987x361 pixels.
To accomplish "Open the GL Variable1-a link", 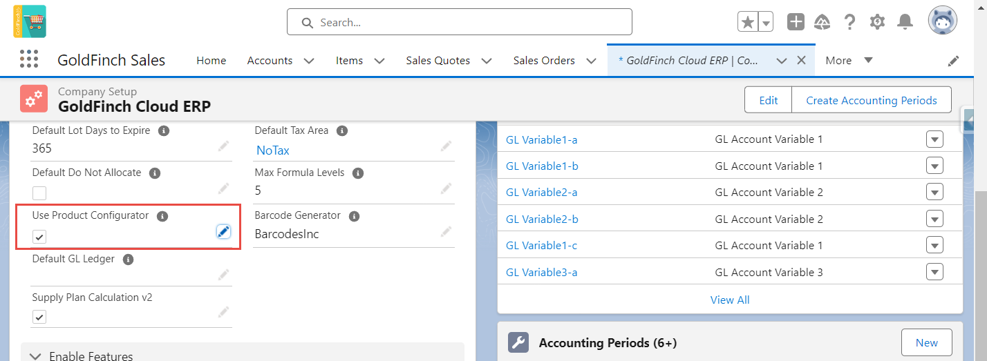I will tap(542, 139).
